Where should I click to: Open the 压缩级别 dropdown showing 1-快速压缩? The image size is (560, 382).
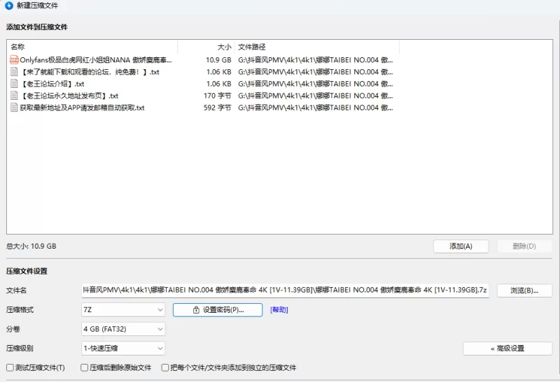coord(123,348)
